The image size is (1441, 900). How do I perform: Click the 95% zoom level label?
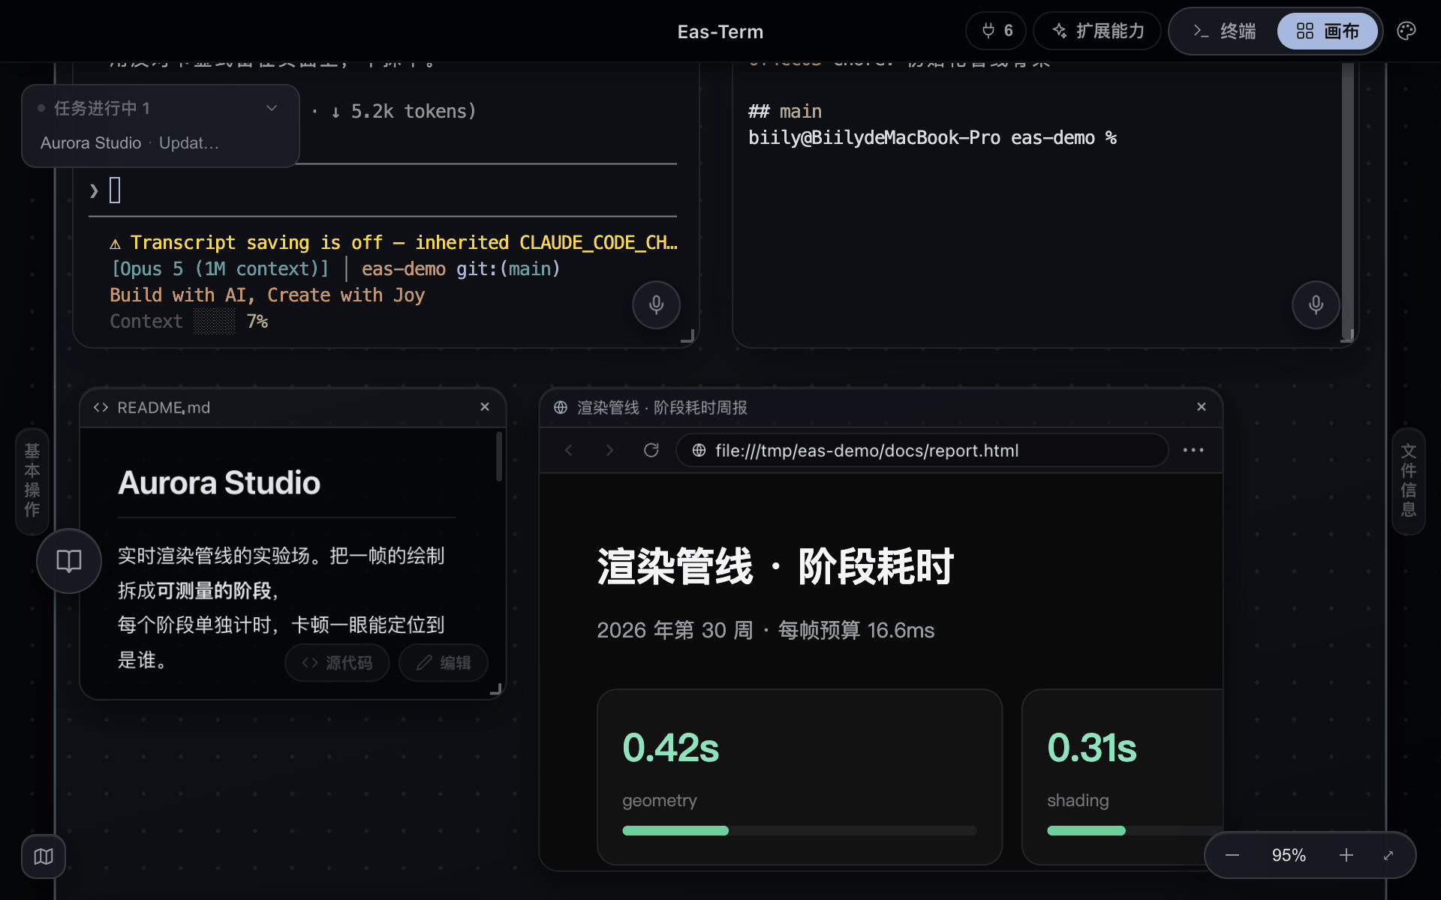click(x=1289, y=855)
